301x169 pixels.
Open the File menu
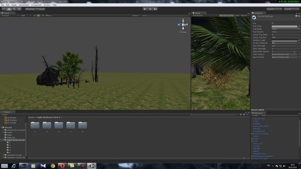pyautogui.click(x=2, y=5)
